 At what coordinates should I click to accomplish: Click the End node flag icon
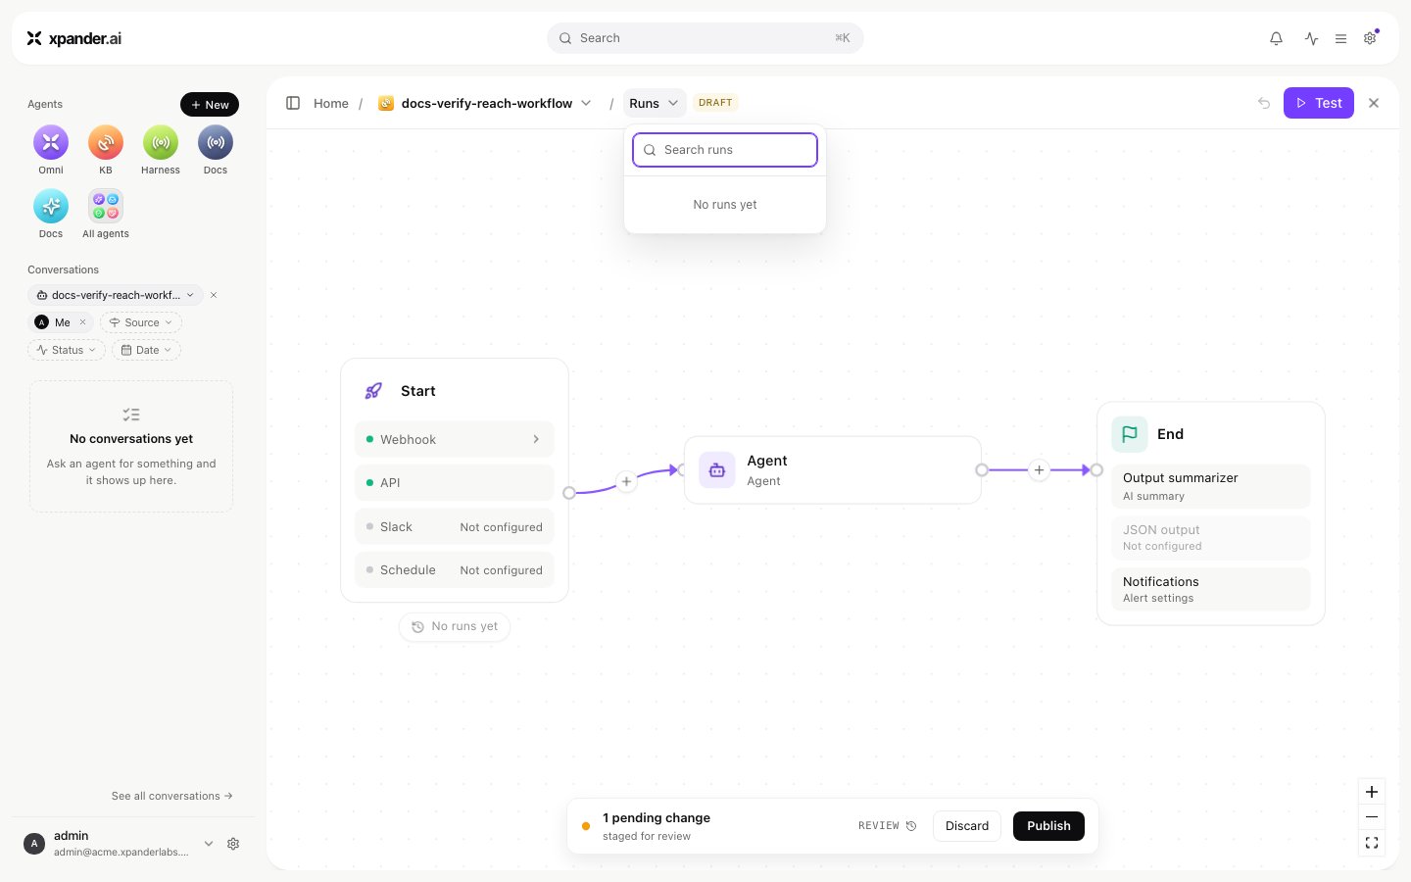1130,434
